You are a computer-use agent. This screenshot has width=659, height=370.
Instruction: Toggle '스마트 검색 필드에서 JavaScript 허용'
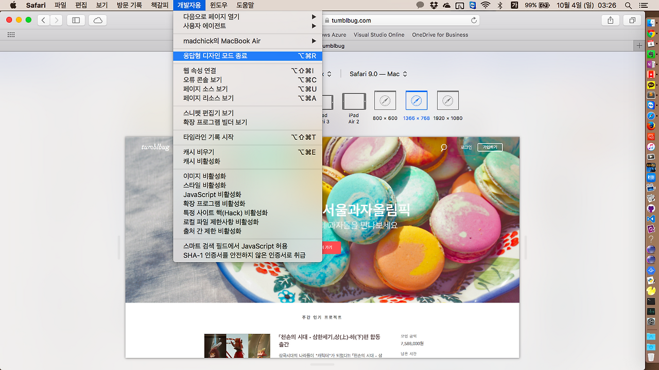pyautogui.click(x=248, y=246)
